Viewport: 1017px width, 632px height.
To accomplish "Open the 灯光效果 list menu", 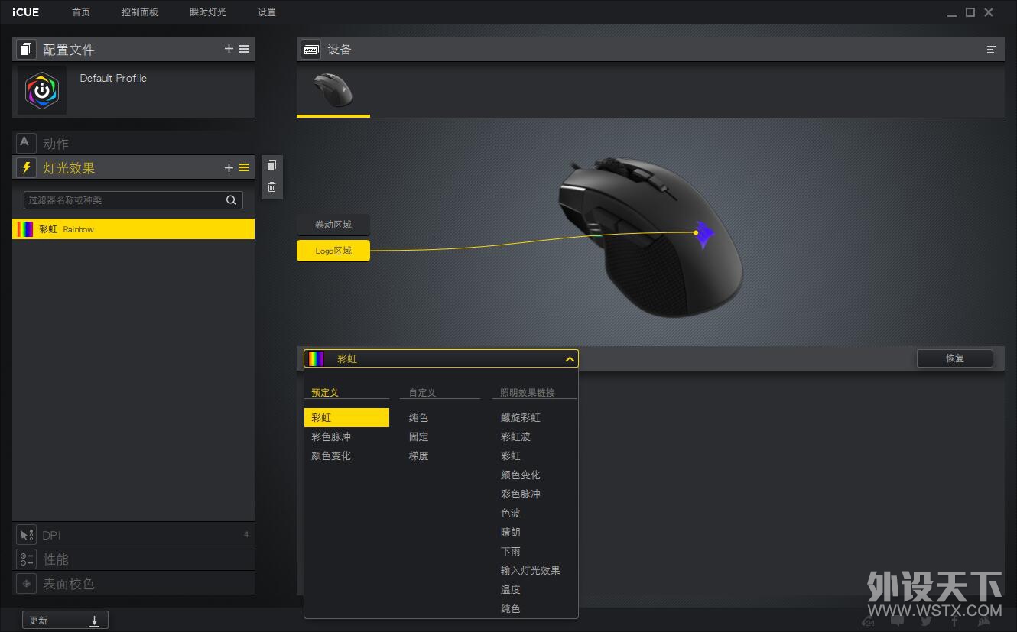I will 244,167.
